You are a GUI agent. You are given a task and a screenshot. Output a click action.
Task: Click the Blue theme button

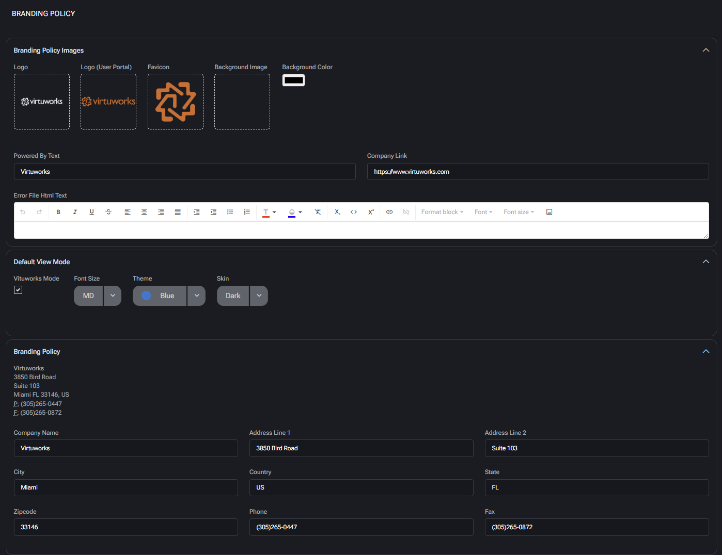coord(160,296)
